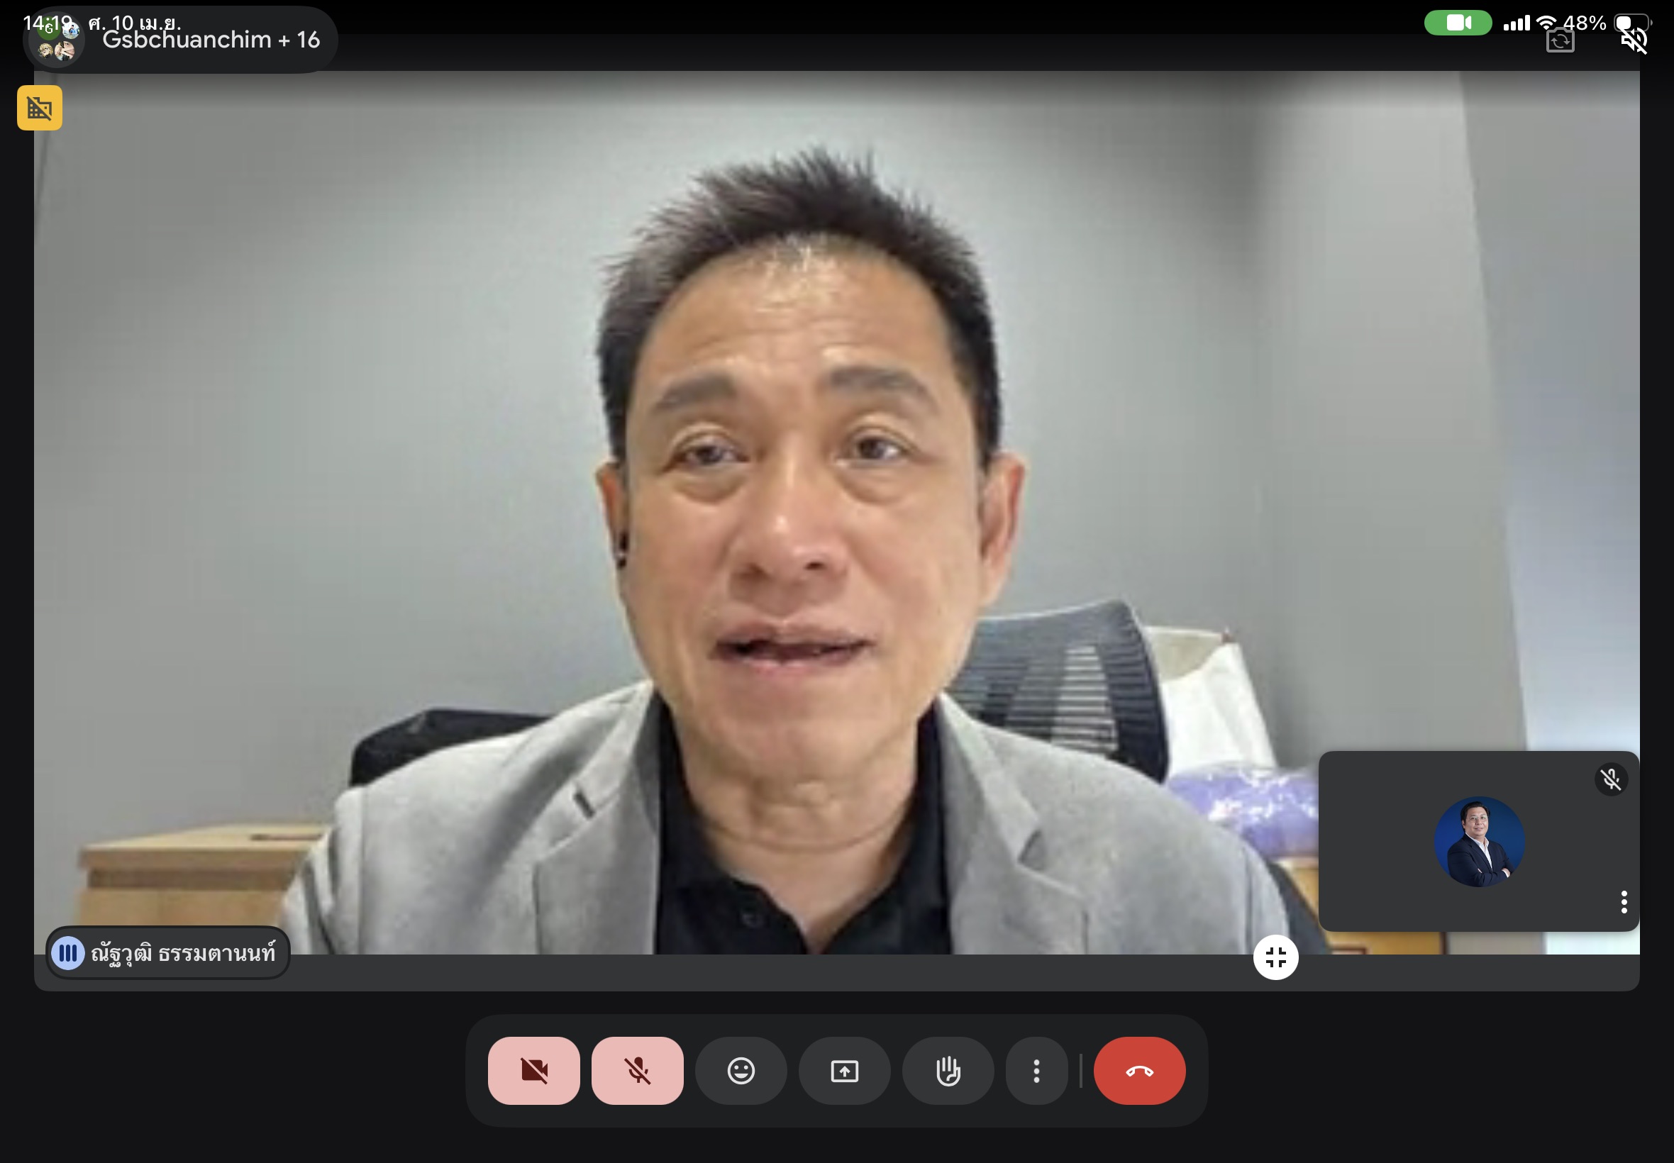Tap the muted mic indicator on the self tile
Image resolution: width=1674 pixels, height=1163 pixels.
pyautogui.click(x=1611, y=779)
